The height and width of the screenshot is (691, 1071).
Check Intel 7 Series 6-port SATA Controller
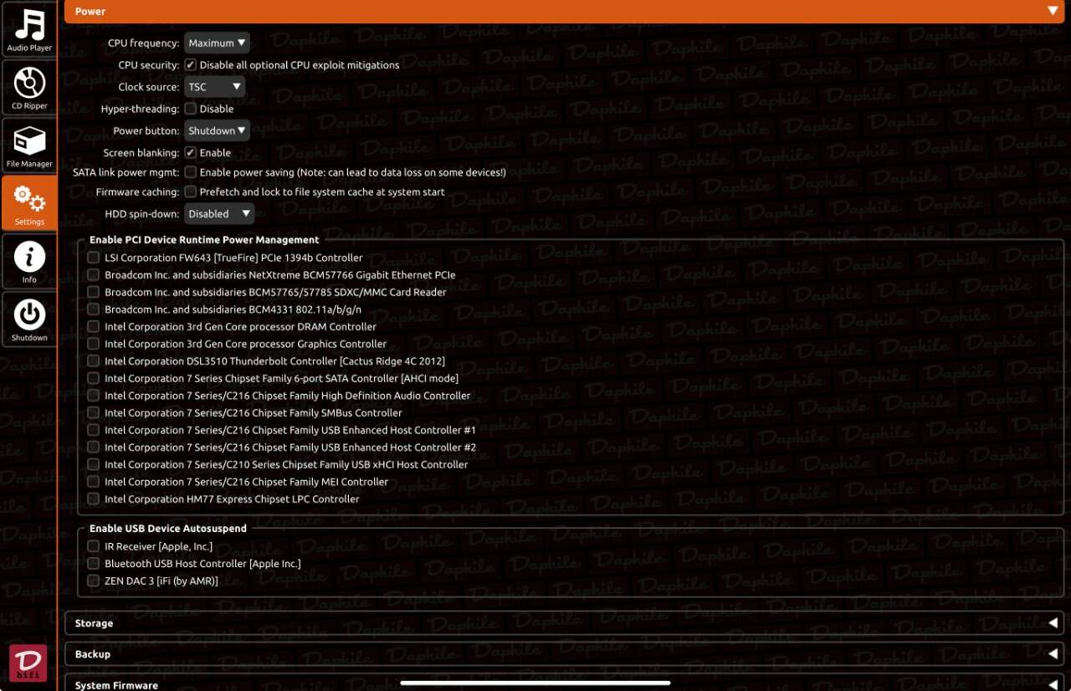(x=94, y=378)
